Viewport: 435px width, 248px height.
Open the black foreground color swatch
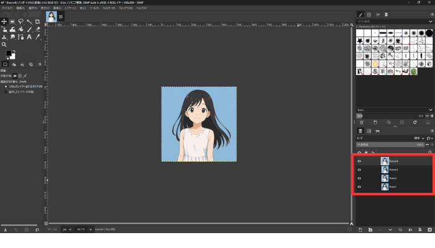(x=9, y=53)
